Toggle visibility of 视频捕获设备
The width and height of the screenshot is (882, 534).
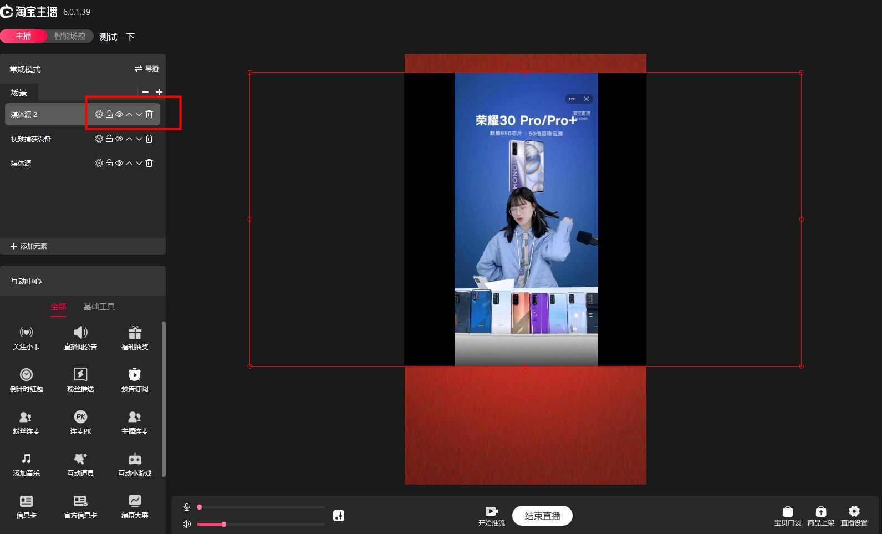(x=119, y=139)
